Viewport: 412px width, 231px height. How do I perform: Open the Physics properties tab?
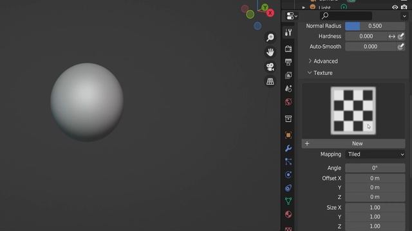click(288, 175)
